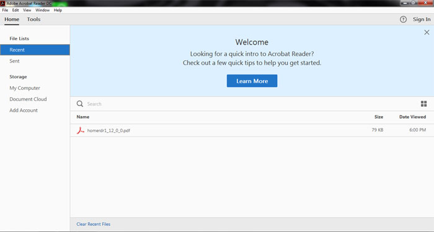Close the Welcome banner
Image resolution: width=434 pixels, height=232 pixels.
(x=427, y=32)
